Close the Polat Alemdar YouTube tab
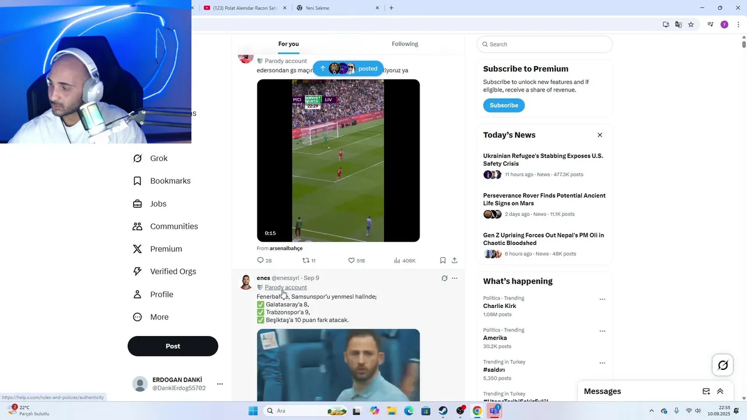 [285, 8]
